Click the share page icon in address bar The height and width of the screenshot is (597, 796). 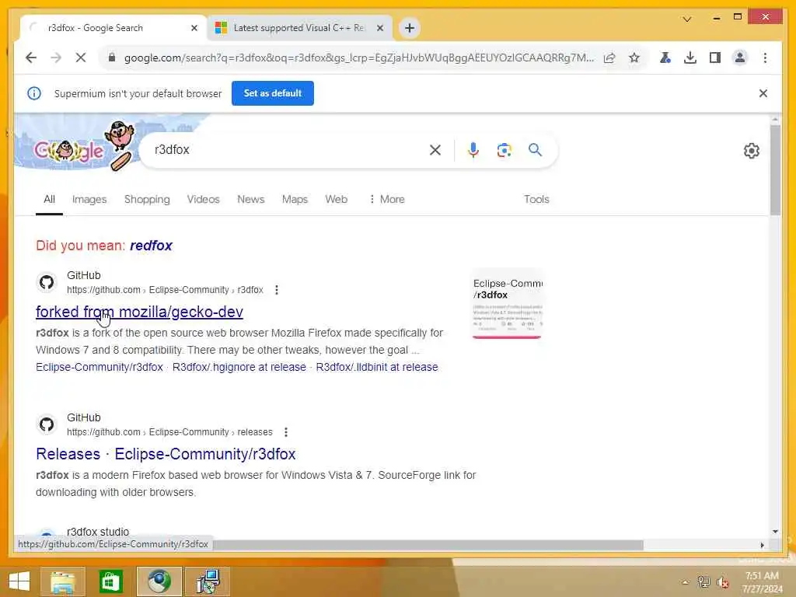tap(609, 58)
